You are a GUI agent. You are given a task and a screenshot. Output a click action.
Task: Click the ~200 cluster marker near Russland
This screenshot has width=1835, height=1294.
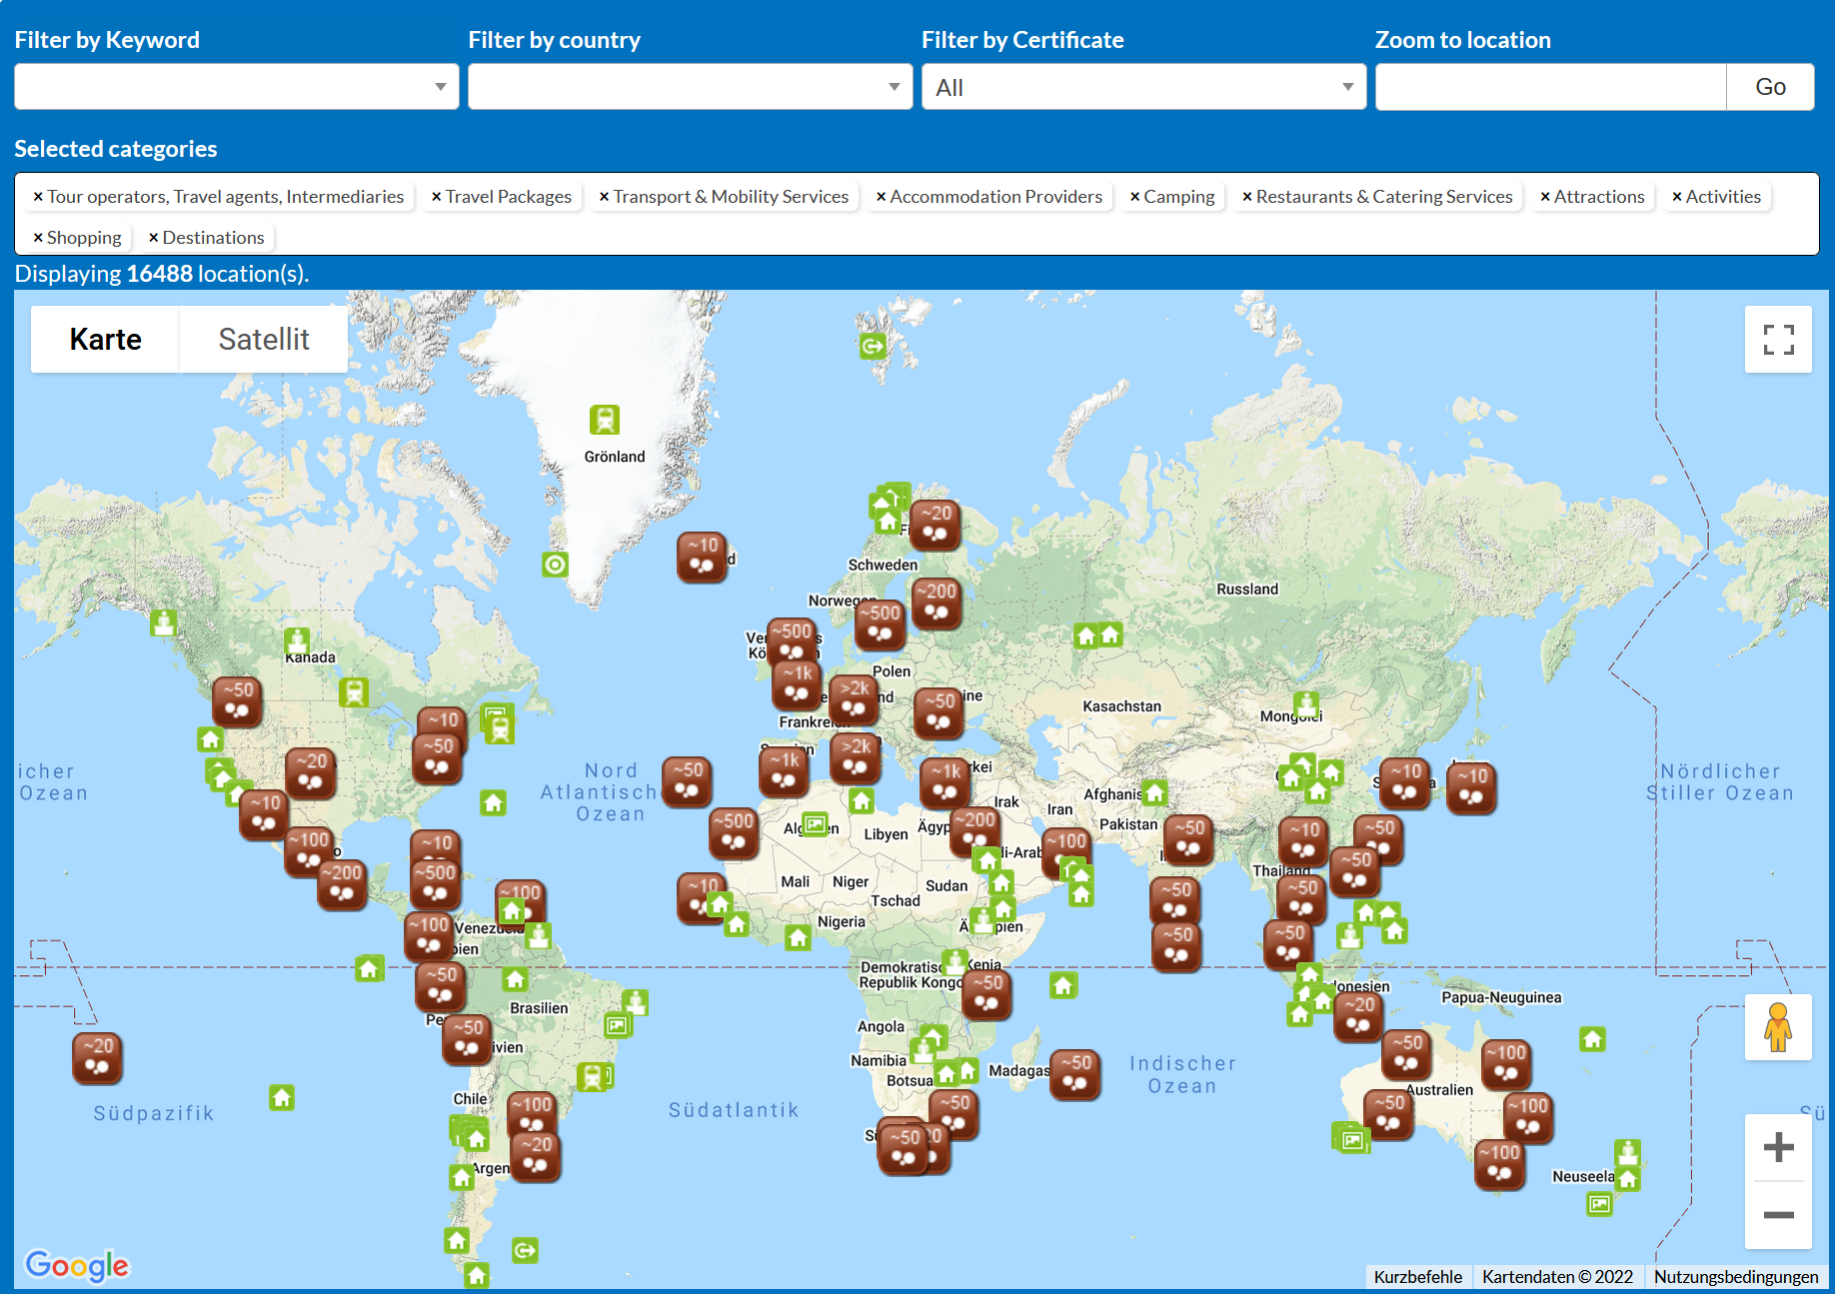coord(936,603)
